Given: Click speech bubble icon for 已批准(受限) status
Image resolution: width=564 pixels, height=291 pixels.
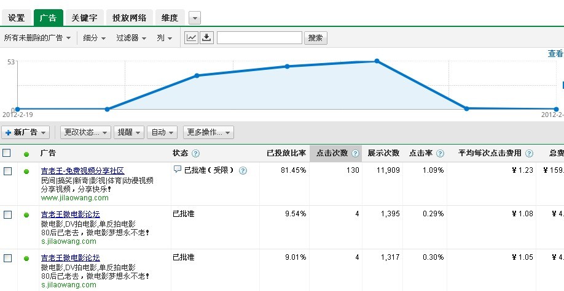Looking at the screenshot, I should (x=178, y=170).
